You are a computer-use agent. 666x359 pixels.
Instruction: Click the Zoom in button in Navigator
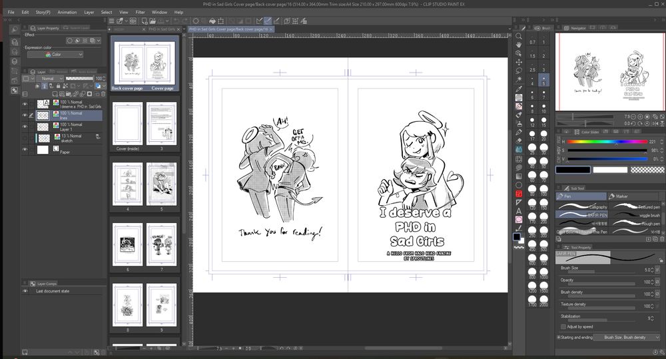640,117
